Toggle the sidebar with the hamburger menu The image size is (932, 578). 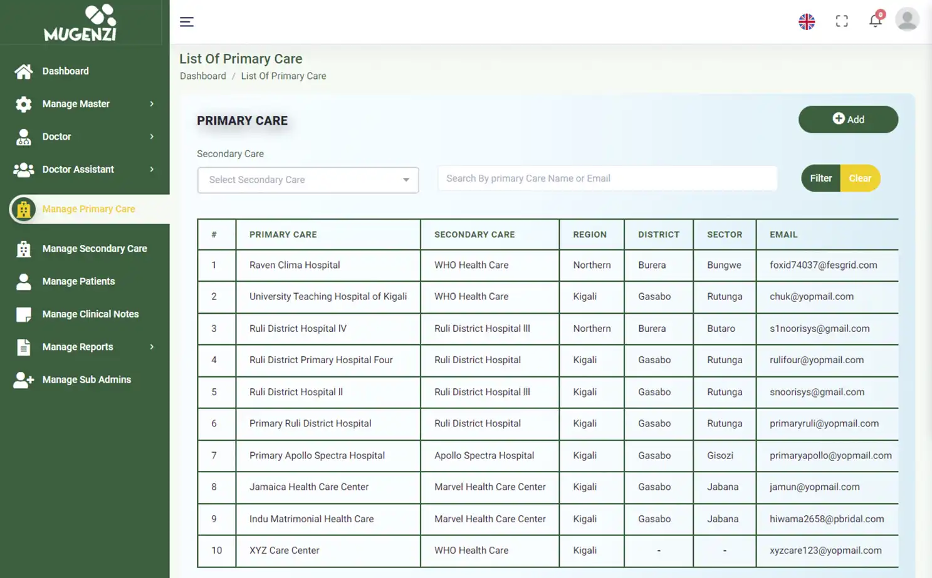click(187, 21)
